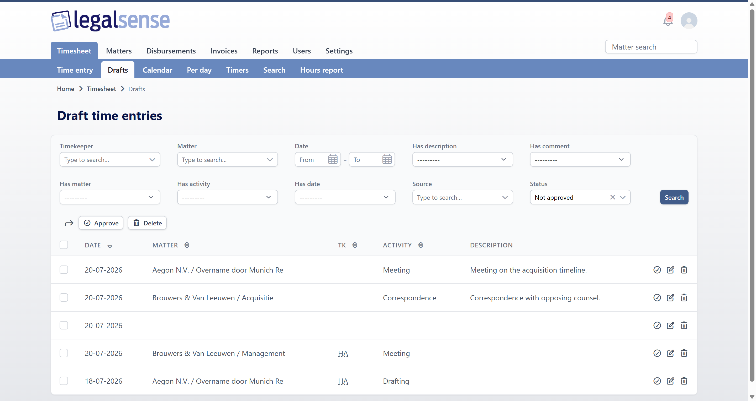The height and width of the screenshot is (401, 756).
Task: Open the Timers sub-tab
Action: (x=237, y=70)
